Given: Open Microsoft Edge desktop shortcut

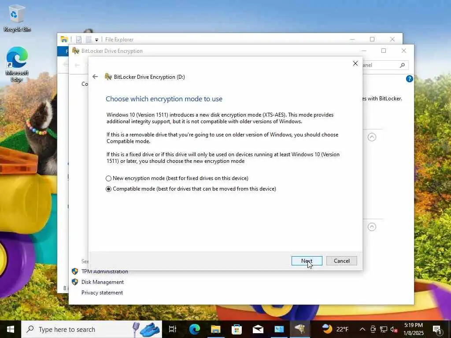Looking at the screenshot, I should (x=17, y=64).
